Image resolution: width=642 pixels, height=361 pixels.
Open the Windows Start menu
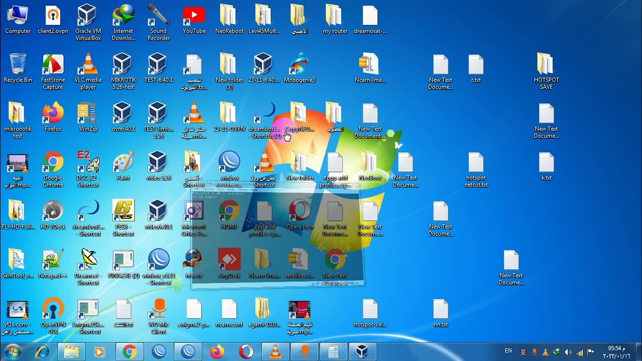[x=13, y=352]
